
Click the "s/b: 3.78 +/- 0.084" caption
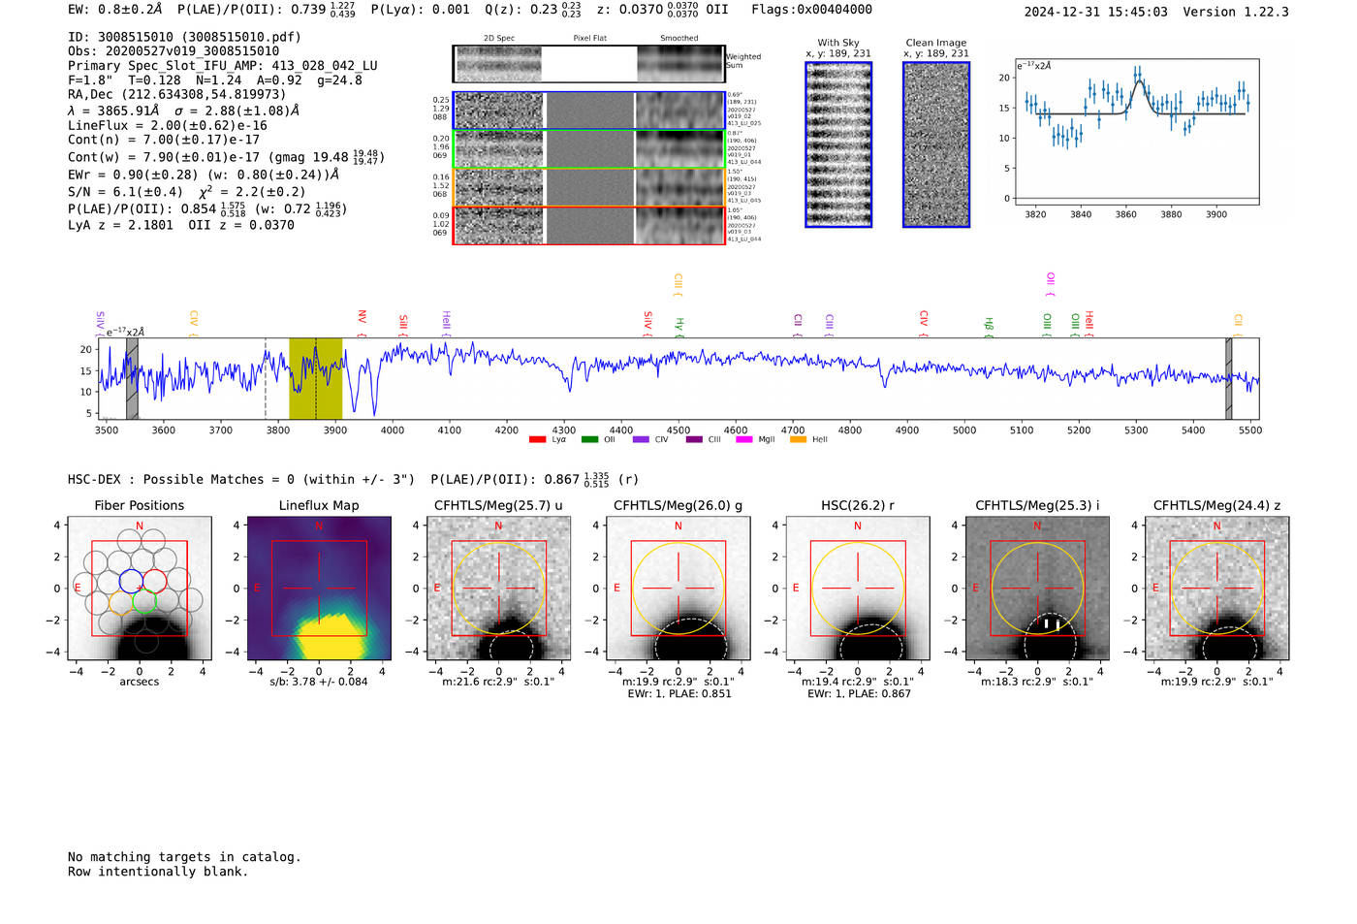tap(319, 682)
